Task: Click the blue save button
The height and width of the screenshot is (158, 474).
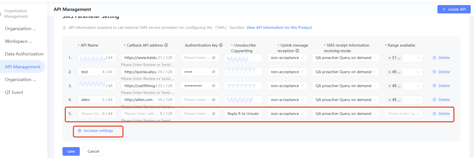Action: tap(71, 151)
